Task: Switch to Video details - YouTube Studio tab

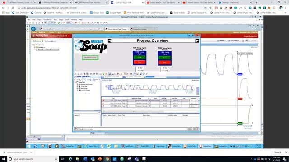Action: [163, 3]
